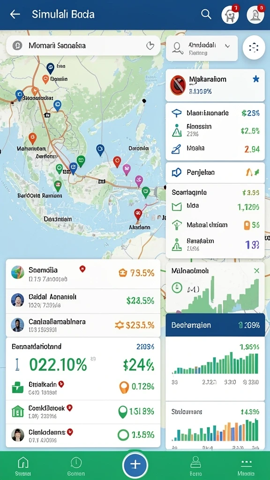This screenshot has height=480, width=270.
Task: Click the orange pin beside 0.728%
Action: [123, 387]
